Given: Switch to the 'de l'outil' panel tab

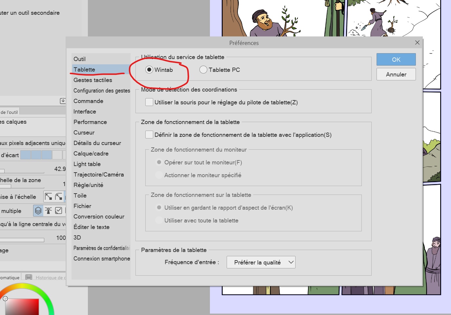Looking at the screenshot, I should pyautogui.click(x=9, y=112).
